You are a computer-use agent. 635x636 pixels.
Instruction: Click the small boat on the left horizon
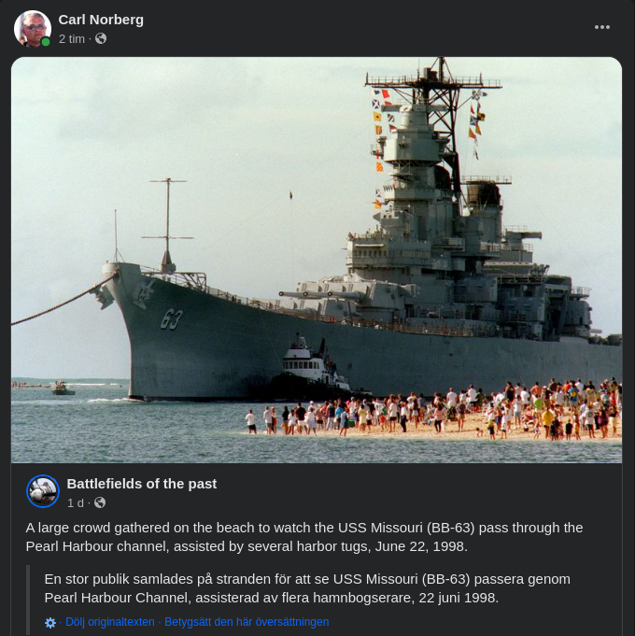tap(63, 389)
